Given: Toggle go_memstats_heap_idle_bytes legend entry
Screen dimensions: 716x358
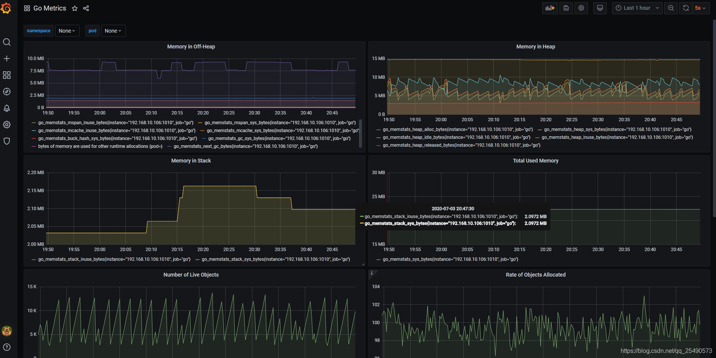Looking at the screenshot, I should 457,137.
